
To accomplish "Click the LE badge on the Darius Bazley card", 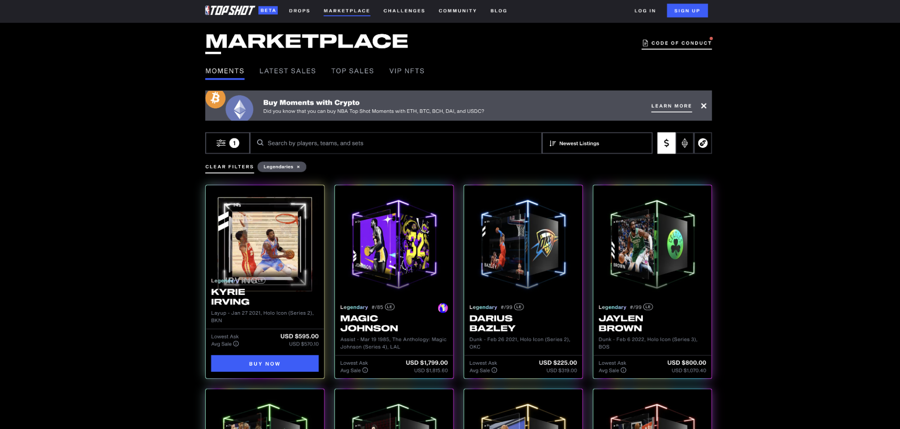I will click(519, 307).
